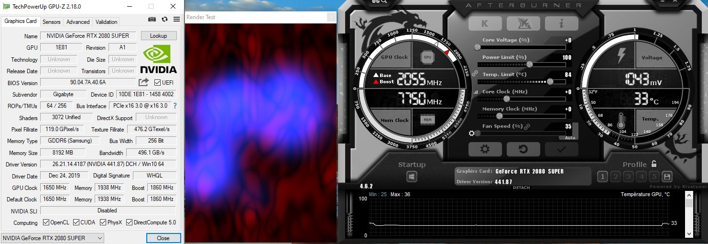Click Bus Interface question mark help icon

click(175, 106)
